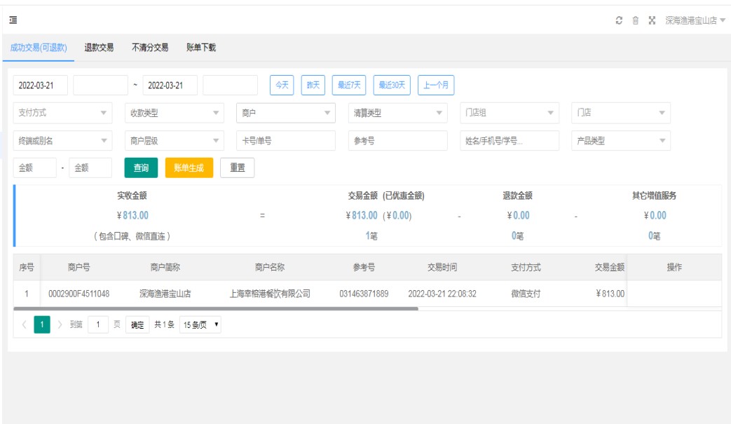Click the green 查询 button

tap(141, 168)
